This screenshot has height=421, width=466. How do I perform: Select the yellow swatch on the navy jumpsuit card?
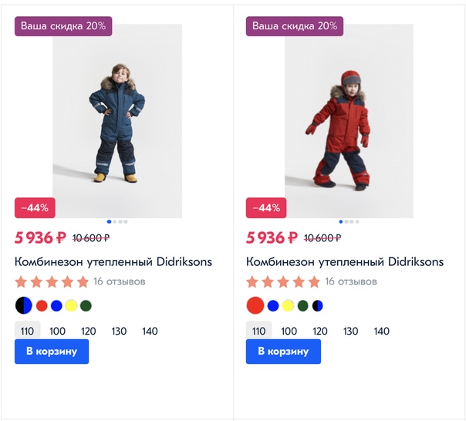[71, 305]
